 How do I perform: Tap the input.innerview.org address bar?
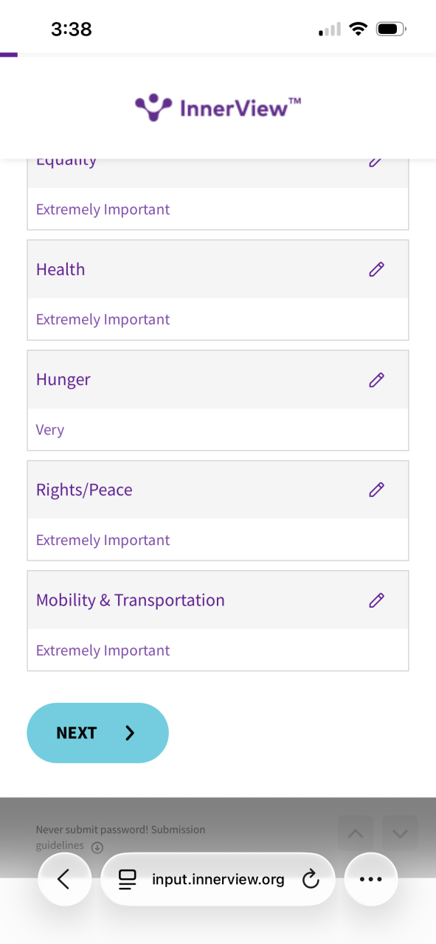(218, 879)
